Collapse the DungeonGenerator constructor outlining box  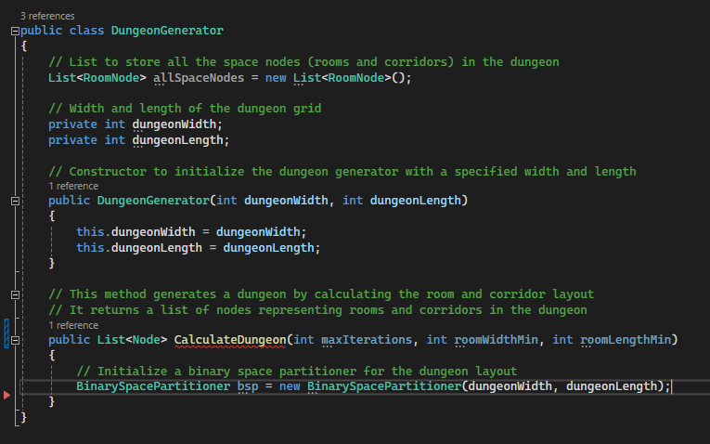tap(15, 201)
